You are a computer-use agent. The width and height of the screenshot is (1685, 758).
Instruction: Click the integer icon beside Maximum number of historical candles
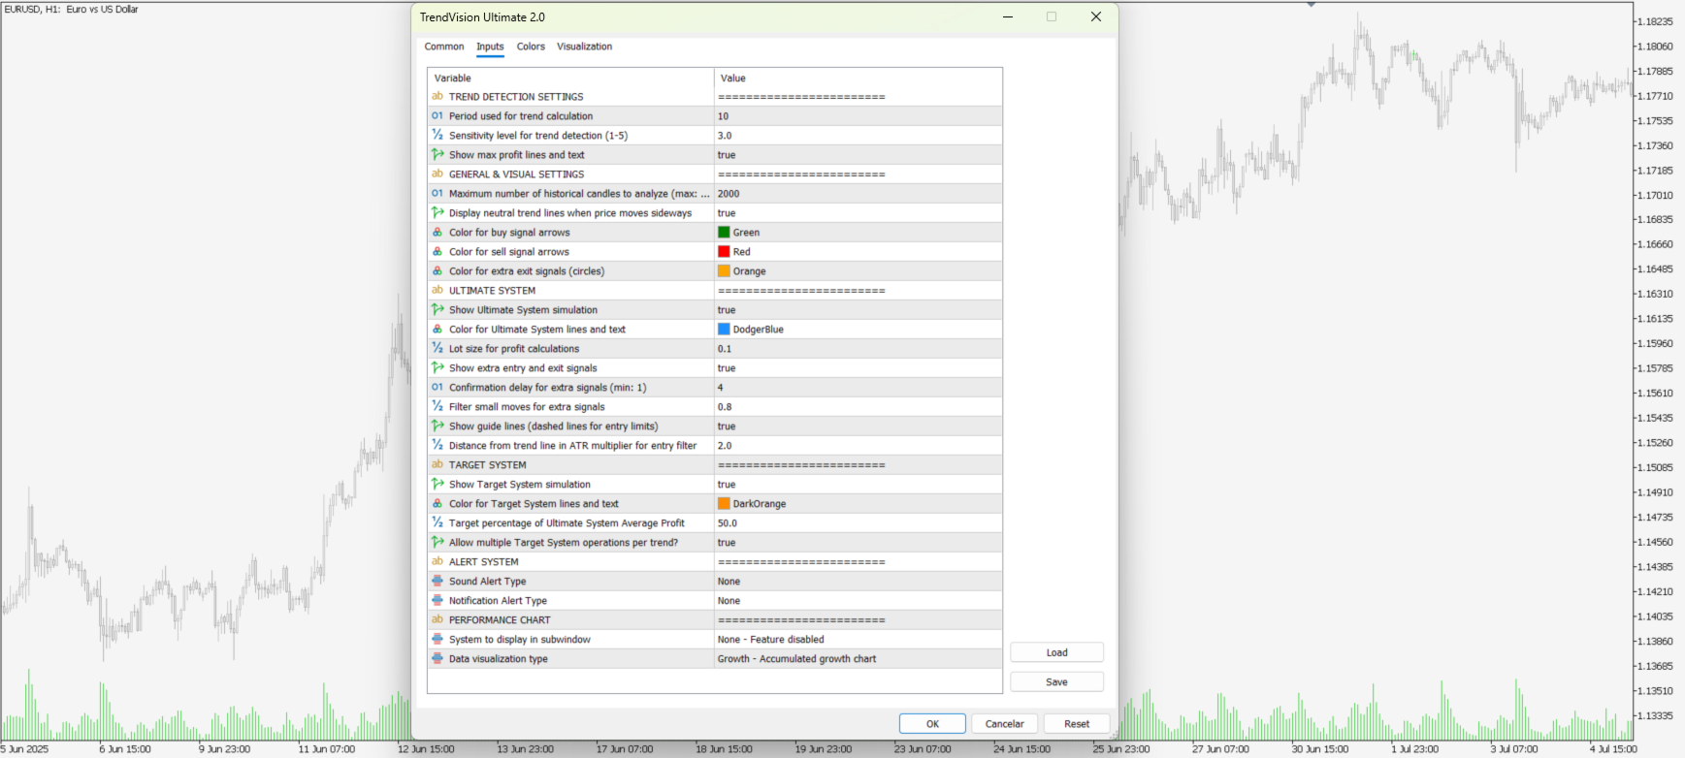click(437, 193)
